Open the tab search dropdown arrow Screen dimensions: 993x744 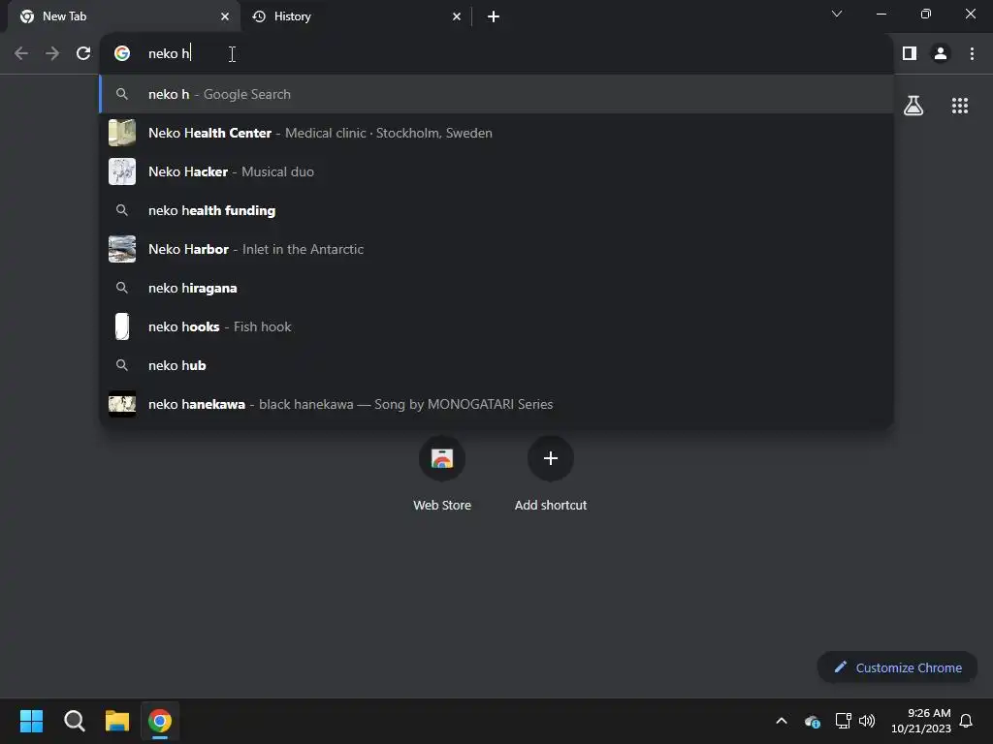point(837,14)
